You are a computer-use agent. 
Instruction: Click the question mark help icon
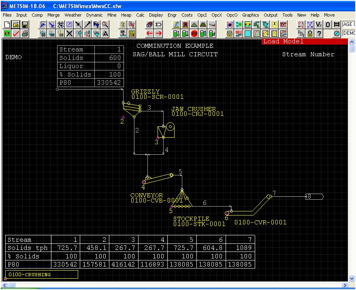click(x=319, y=34)
